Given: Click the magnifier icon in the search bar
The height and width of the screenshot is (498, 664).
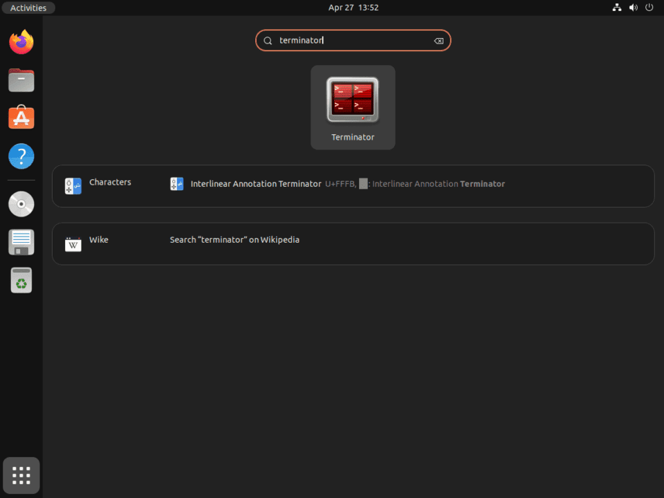Looking at the screenshot, I should [268, 40].
